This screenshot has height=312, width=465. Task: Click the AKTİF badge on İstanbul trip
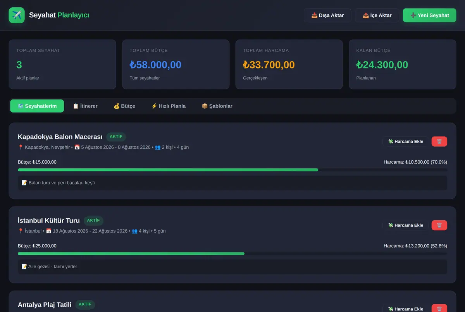(x=93, y=221)
